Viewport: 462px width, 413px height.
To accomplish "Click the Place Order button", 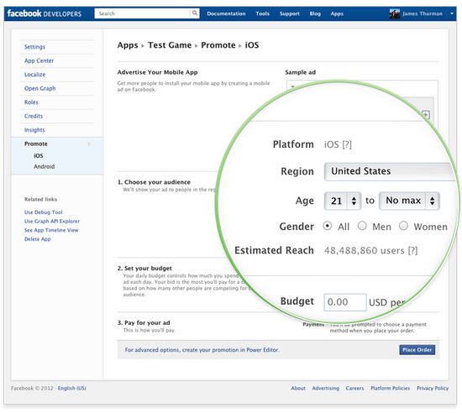I will 417,350.
